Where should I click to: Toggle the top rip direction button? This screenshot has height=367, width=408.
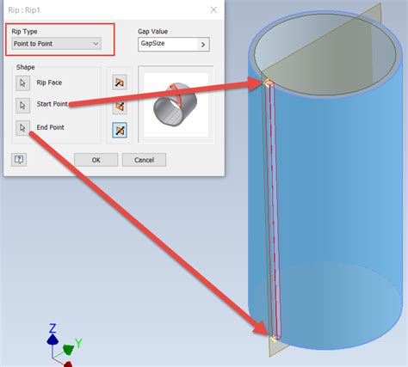120,83
